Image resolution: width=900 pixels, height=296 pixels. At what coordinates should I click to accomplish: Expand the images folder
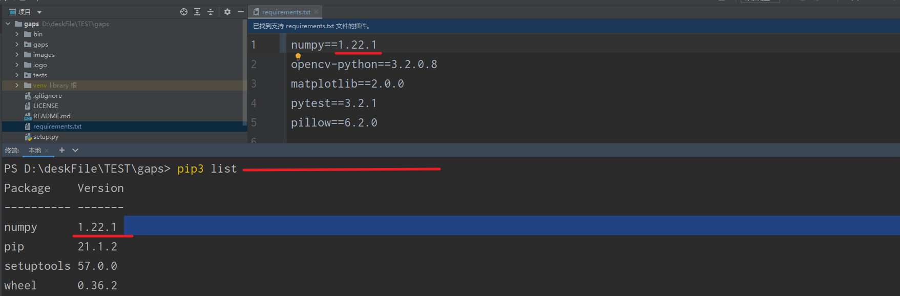(x=17, y=55)
